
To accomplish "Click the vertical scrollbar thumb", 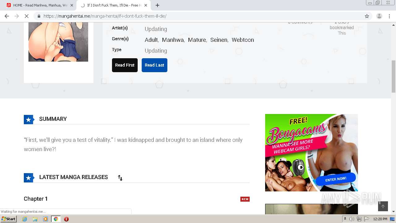I will click(x=394, y=76).
